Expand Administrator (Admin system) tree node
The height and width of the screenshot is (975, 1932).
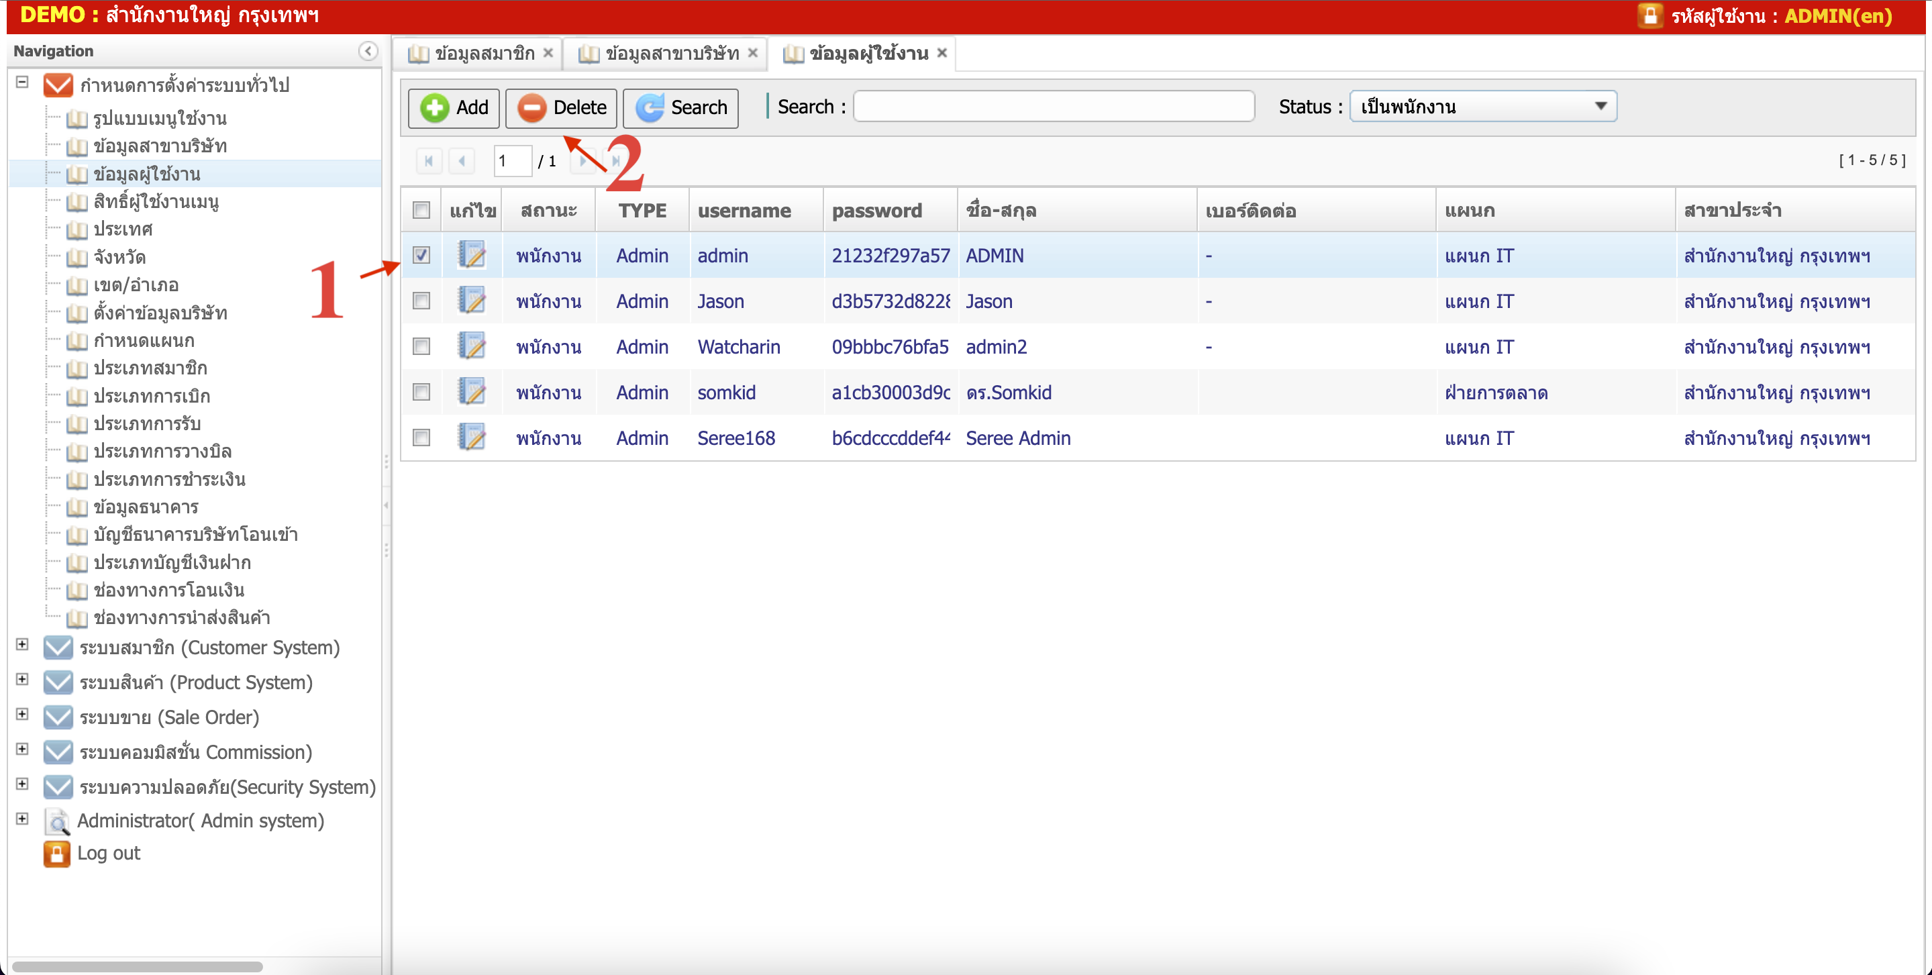(23, 818)
